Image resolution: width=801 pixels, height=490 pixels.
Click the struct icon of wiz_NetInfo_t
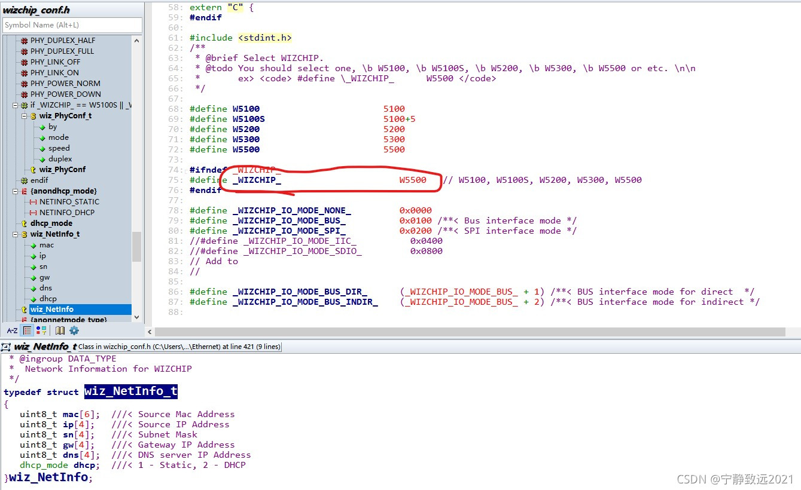click(x=25, y=234)
